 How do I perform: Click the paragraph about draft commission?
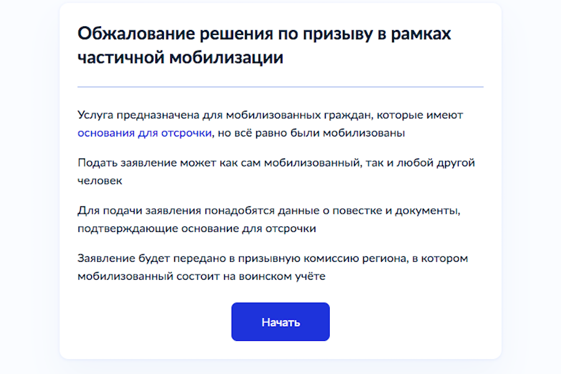(x=272, y=266)
